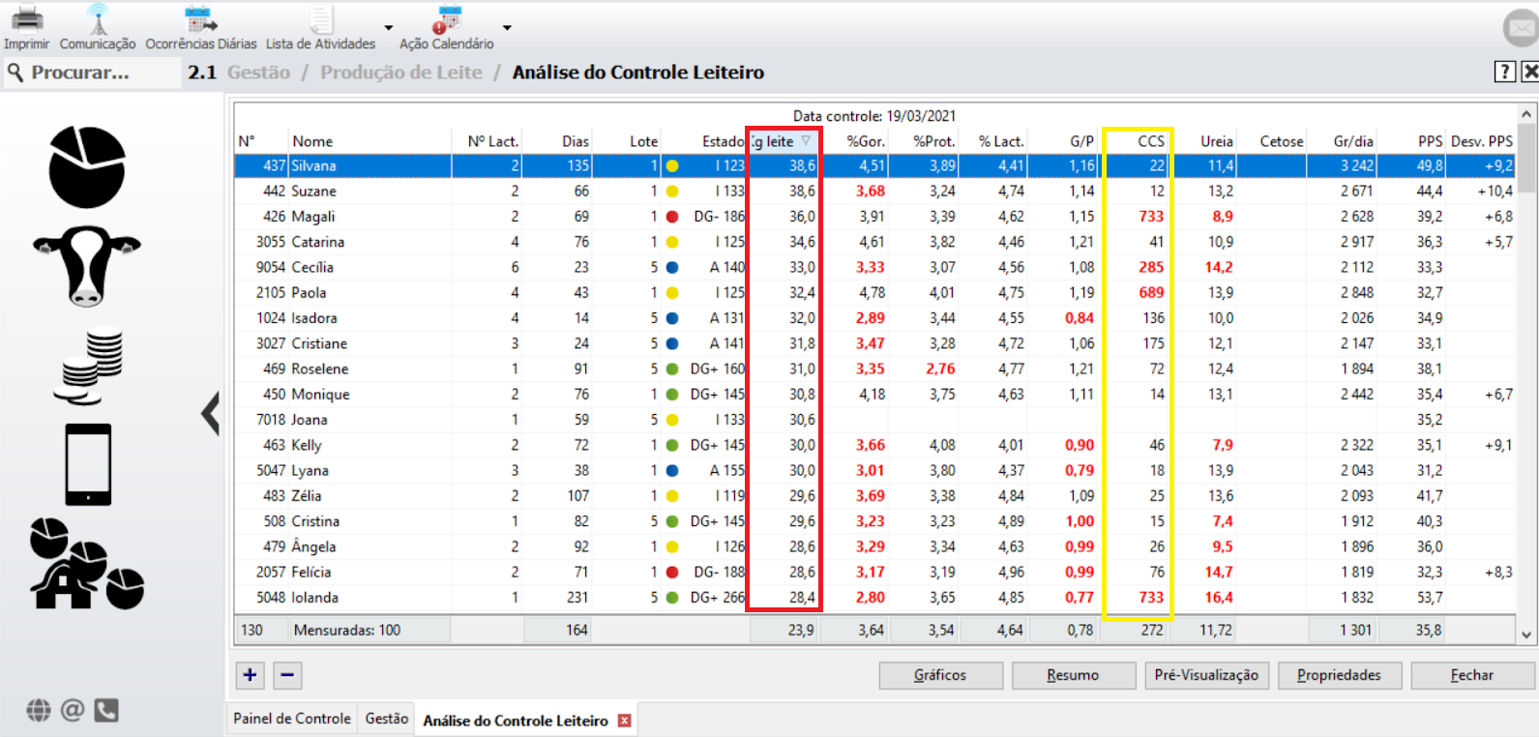Click the globe icon at bottom left
Image resolution: width=1539 pixels, height=737 pixels.
[39, 710]
